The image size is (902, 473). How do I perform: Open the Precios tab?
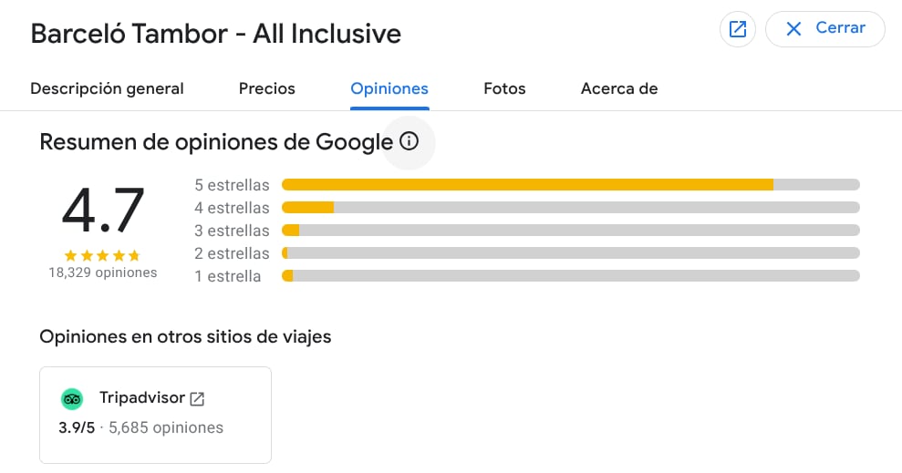coord(267,88)
